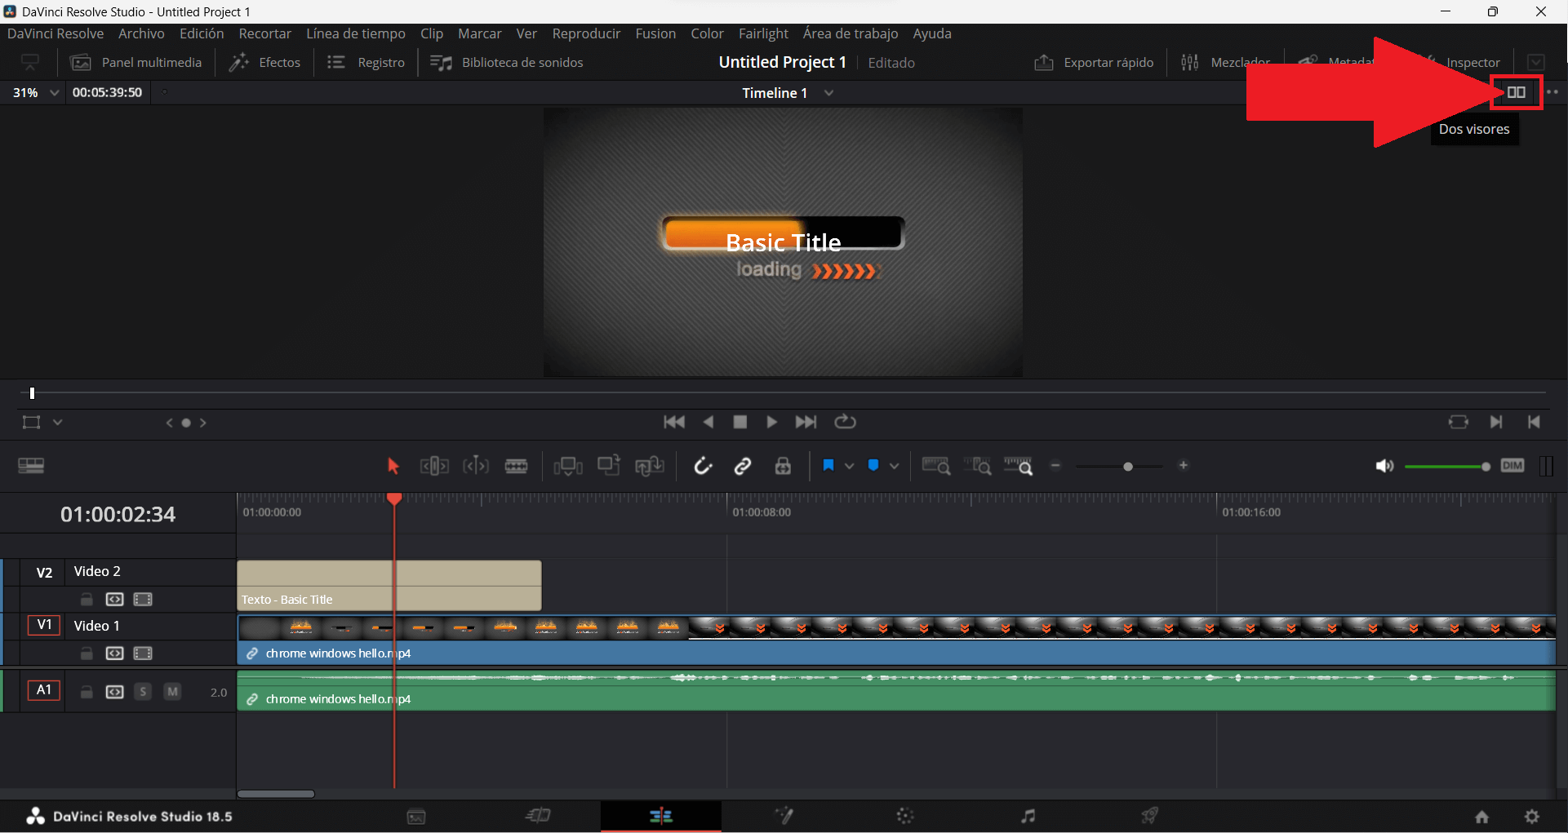Open Reproducir menu
This screenshot has height=833, width=1568.
[586, 33]
